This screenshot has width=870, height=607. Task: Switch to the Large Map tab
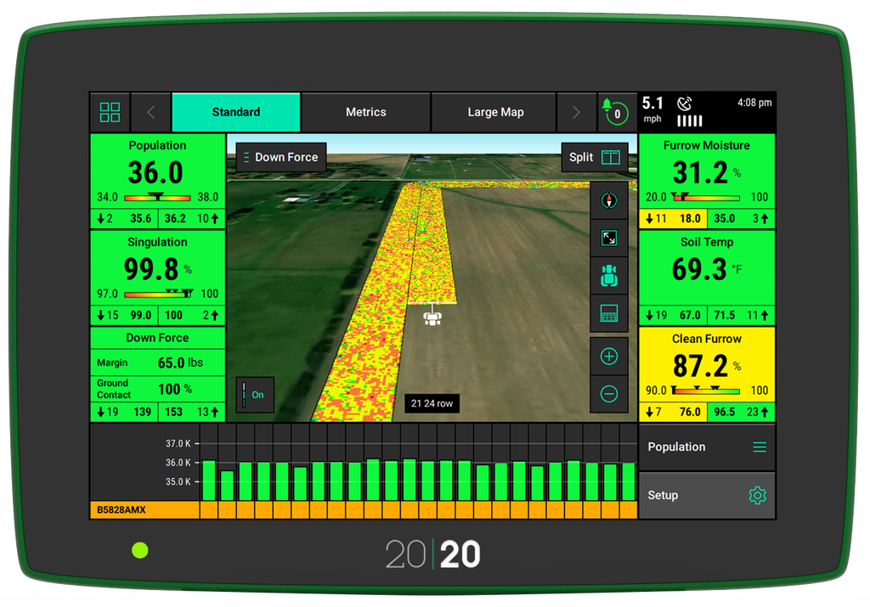tap(494, 111)
